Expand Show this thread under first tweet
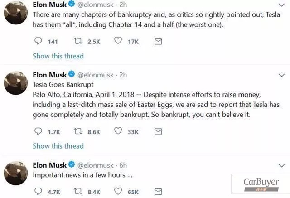The image size is (290, 198). [58, 56]
